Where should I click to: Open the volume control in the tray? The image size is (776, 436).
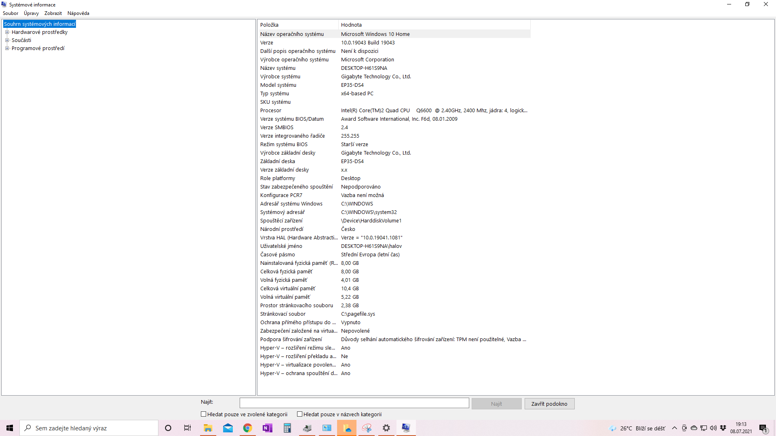[713, 428]
